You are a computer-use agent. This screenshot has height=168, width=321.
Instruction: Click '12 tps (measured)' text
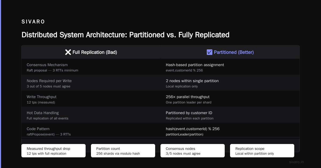click(41, 102)
